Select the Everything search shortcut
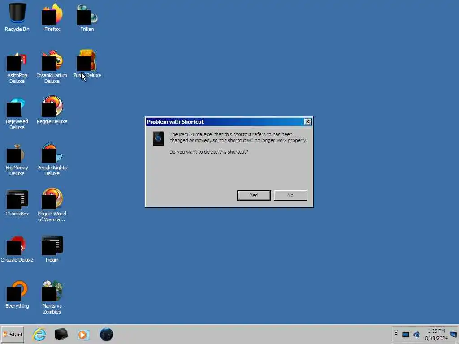 coord(17,295)
